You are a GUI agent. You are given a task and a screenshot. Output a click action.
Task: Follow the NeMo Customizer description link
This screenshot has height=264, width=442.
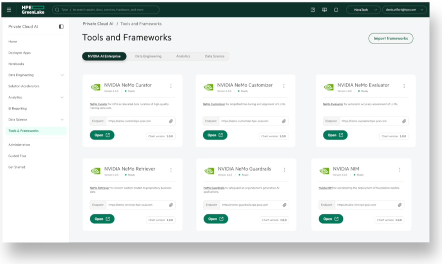pyautogui.click(x=214, y=104)
